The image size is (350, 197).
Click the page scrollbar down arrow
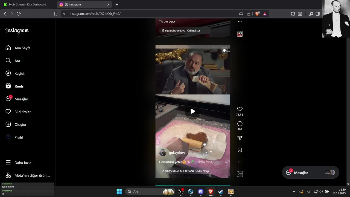(348, 184)
